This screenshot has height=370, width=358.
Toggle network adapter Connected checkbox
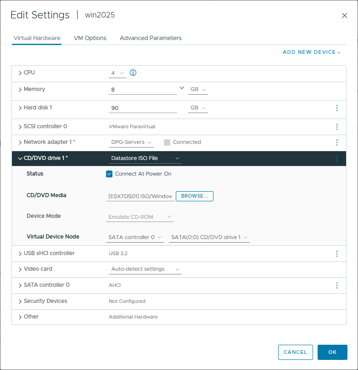[x=167, y=142]
